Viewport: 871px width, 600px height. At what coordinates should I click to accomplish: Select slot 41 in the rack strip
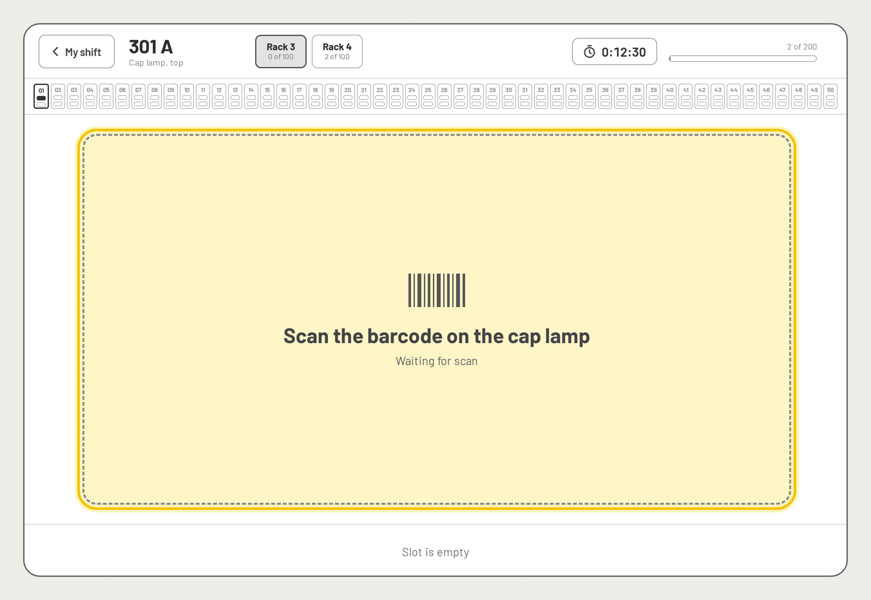click(686, 97)
